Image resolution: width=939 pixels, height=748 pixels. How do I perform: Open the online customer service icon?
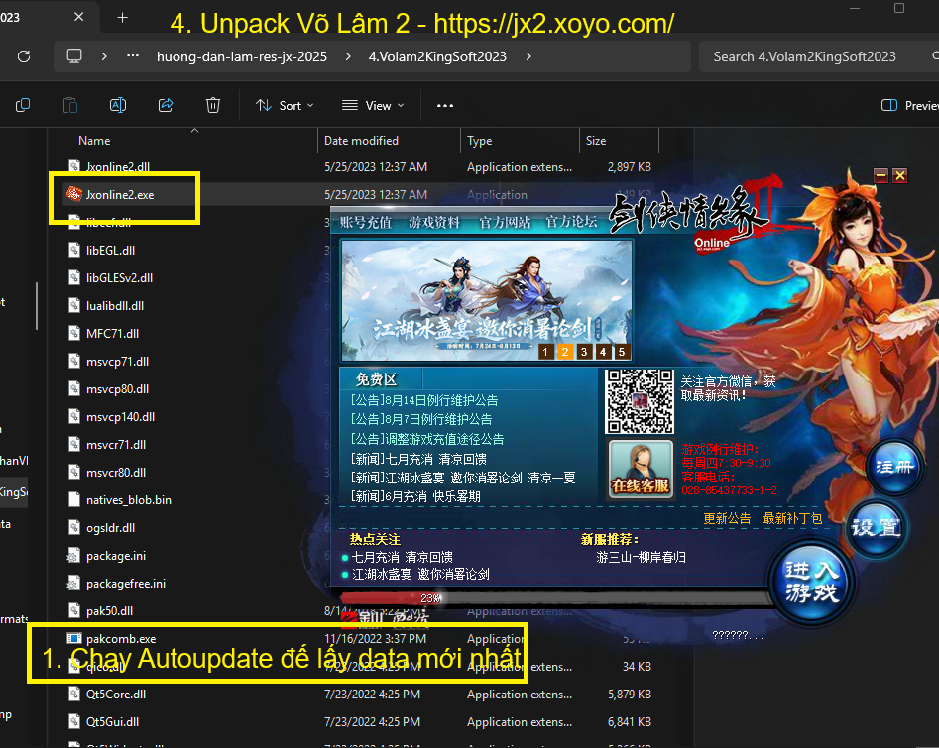640,469
